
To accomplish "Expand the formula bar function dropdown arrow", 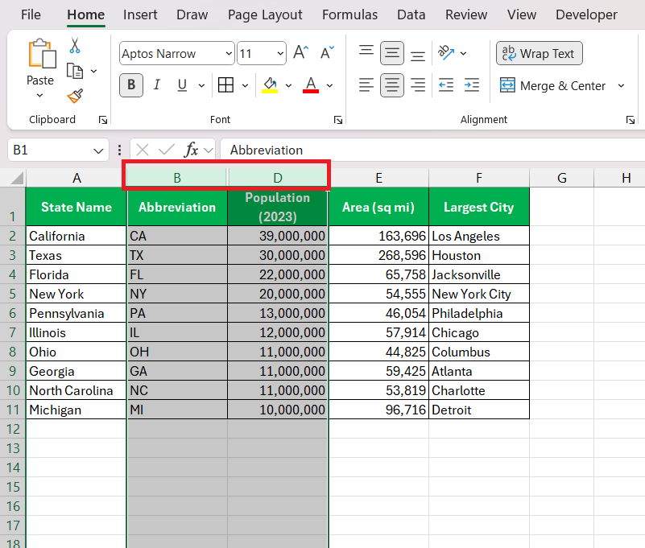I will pos(209,150).
